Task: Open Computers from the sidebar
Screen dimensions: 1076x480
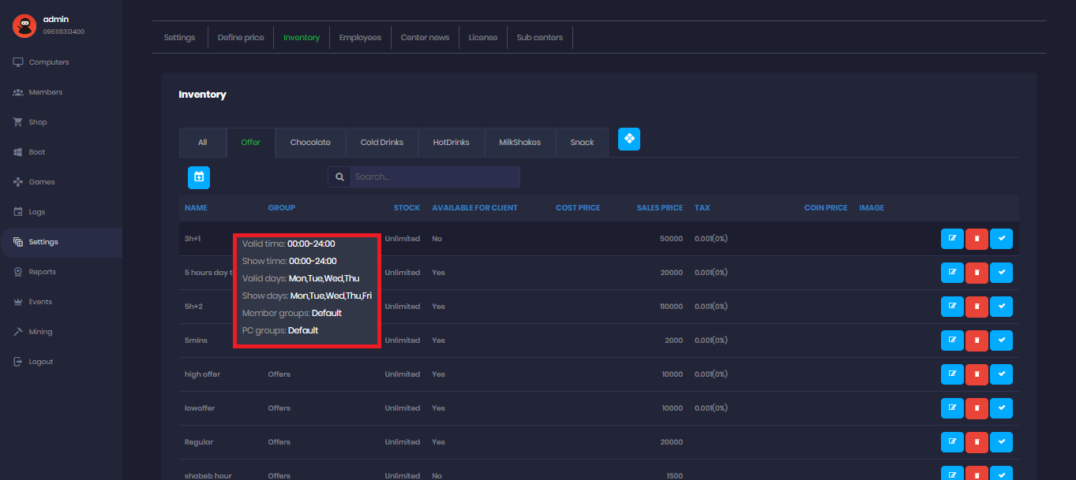Action: [x=48, y=62]
